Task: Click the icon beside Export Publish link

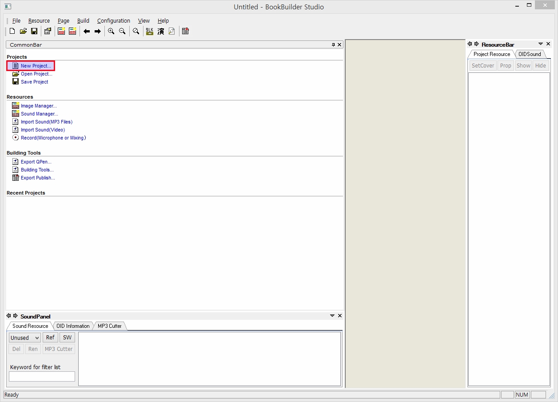Action: pos(16,178)
